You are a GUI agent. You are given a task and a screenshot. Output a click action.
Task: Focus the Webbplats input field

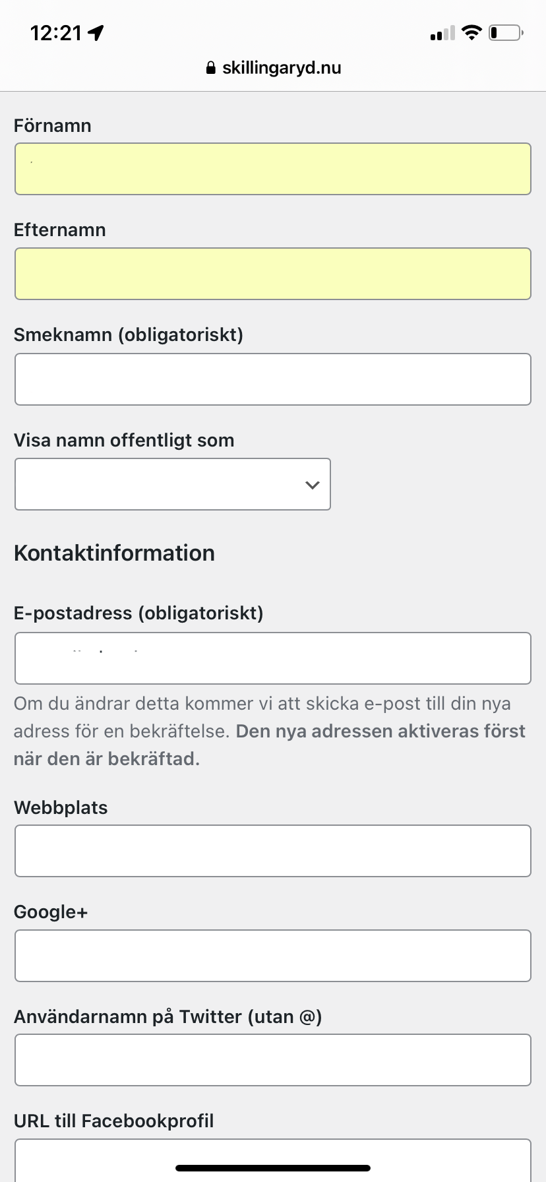coord(273,851)
